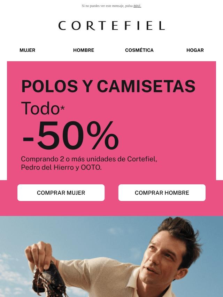Select the COSMÉTICA navigation item
Screen dimensions: 223x297
tap(139, 50)
